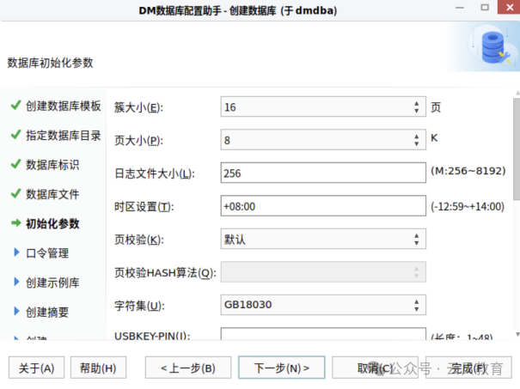Click the blue triangle icon beside 口令管理
Screen dimensions: 520x389
16,252
